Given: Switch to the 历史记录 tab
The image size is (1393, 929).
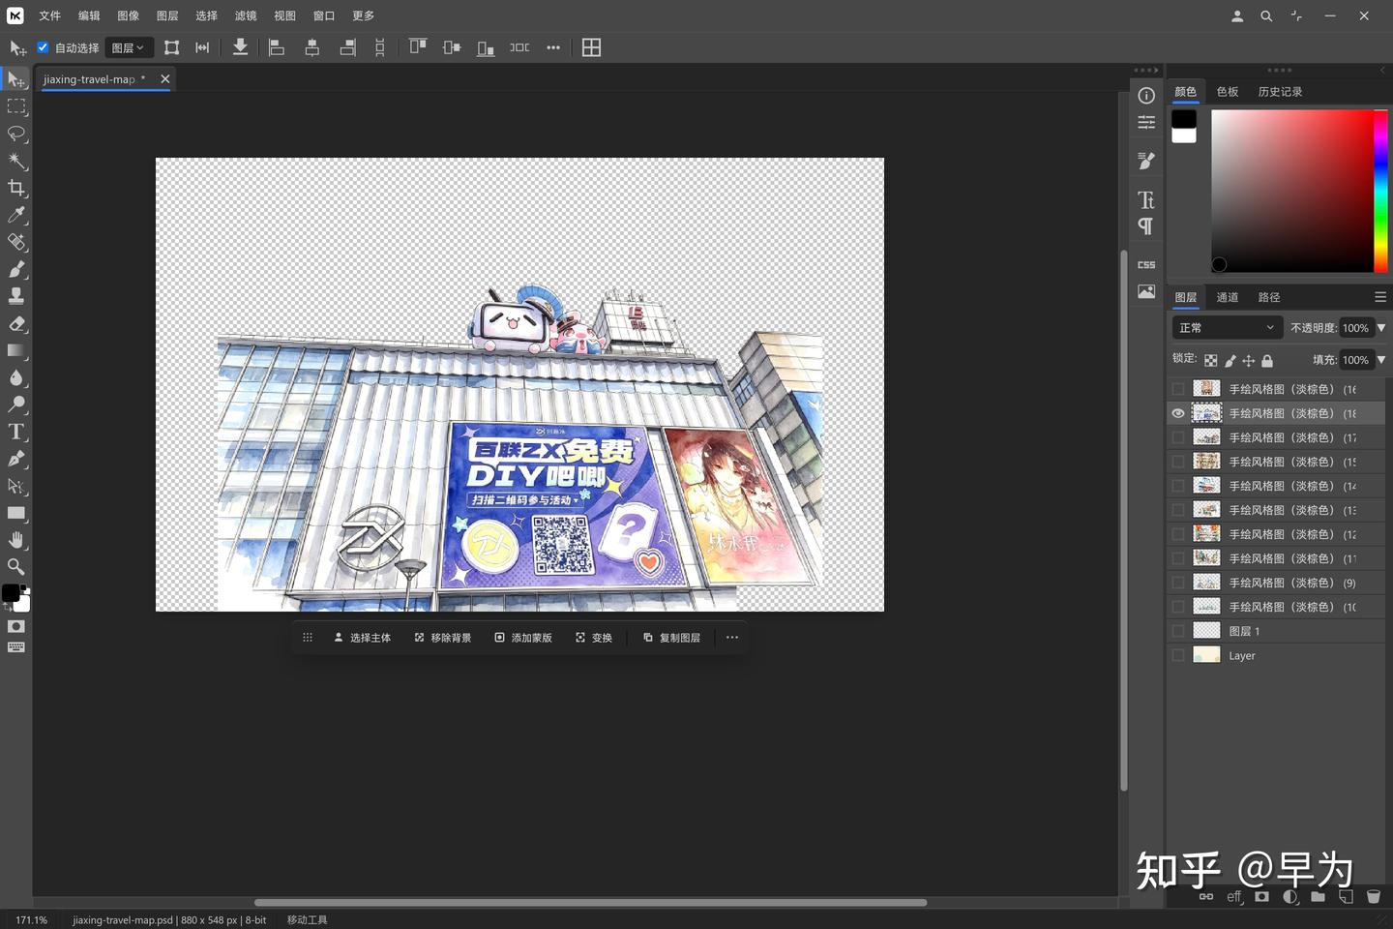Looking at the screenshot, I should click(1280, 92).
